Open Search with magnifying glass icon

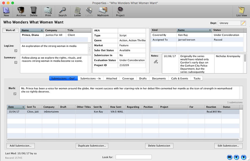(x=62, y=12)
